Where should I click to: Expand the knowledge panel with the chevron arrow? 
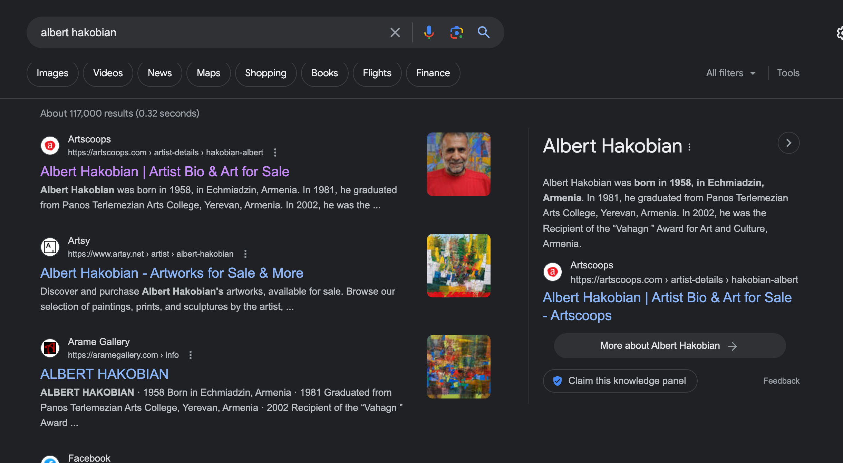pos(788,143)
